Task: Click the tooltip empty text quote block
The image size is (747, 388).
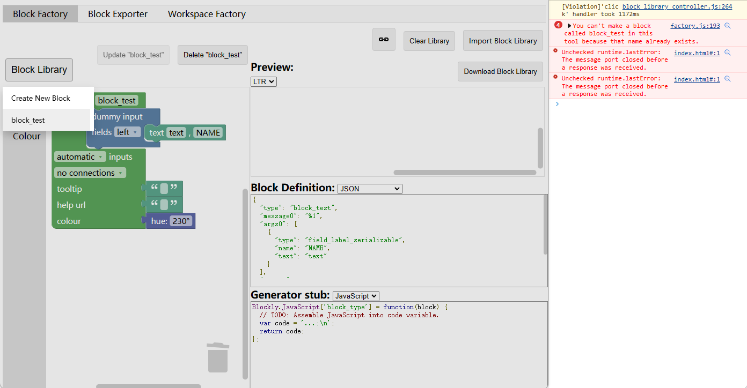Action: [x=164, y=189]
